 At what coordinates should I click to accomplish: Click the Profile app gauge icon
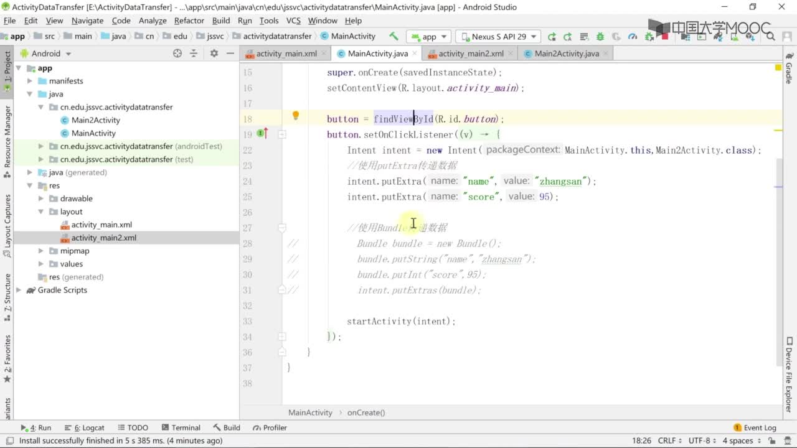click(x=633, y=37)
